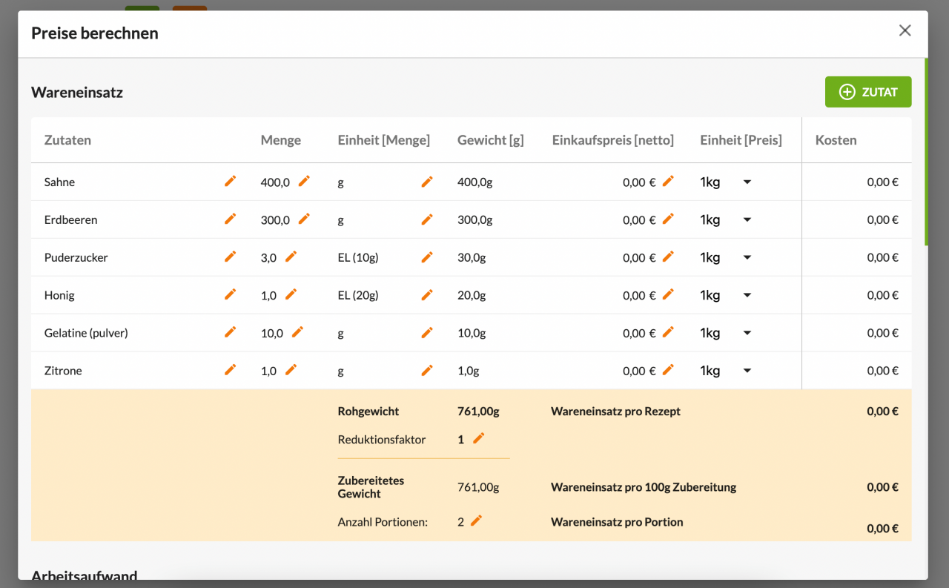Edit the Gelatine (pulver) quantity pencil
The image size is (949, 588).
click(x=297, y=332)
